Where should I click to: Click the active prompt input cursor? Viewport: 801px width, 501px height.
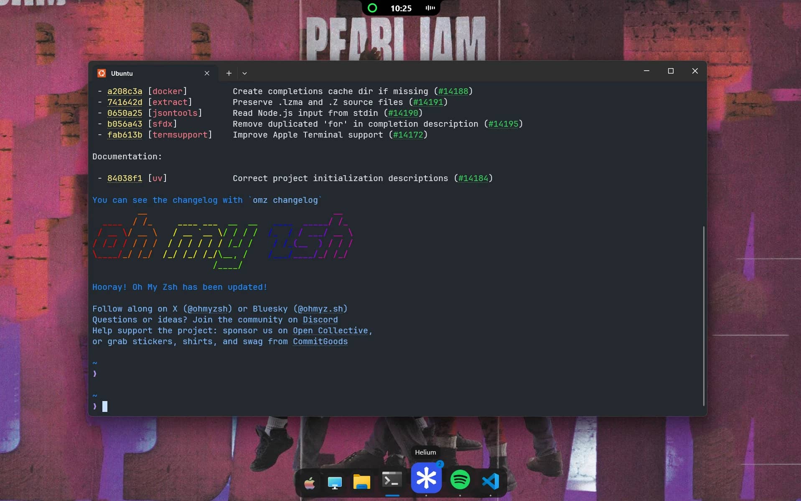point(105,406)
